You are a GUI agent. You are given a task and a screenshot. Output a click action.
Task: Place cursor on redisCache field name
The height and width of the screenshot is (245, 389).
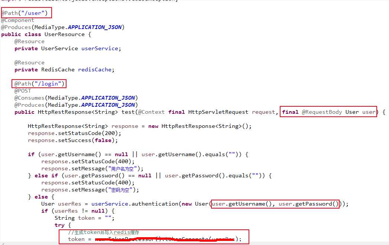[x=94, y=70]
